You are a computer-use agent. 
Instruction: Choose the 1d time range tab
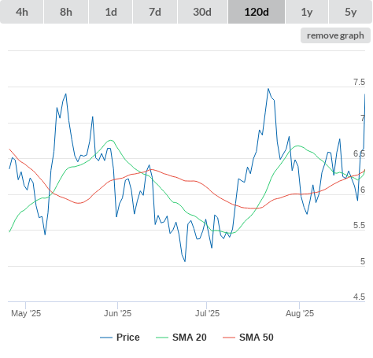[111, 12]
